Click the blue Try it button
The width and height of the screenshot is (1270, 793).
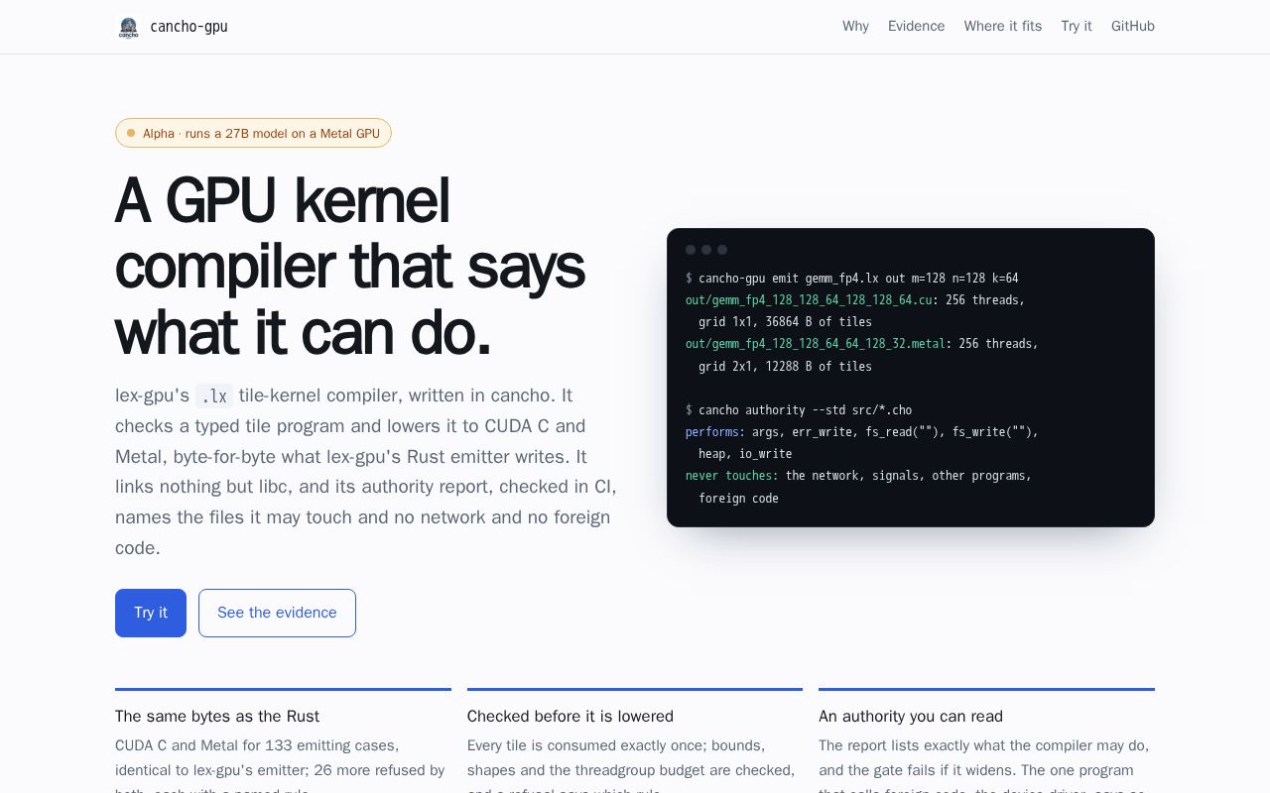click(151, 613)
